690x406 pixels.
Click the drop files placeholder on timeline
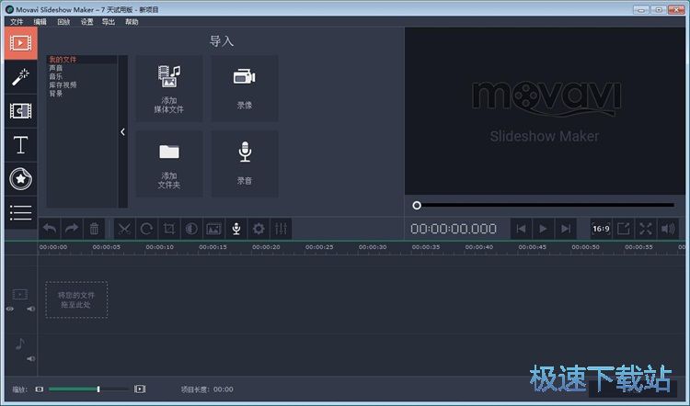pyautogui.click(x=76, y=299)
